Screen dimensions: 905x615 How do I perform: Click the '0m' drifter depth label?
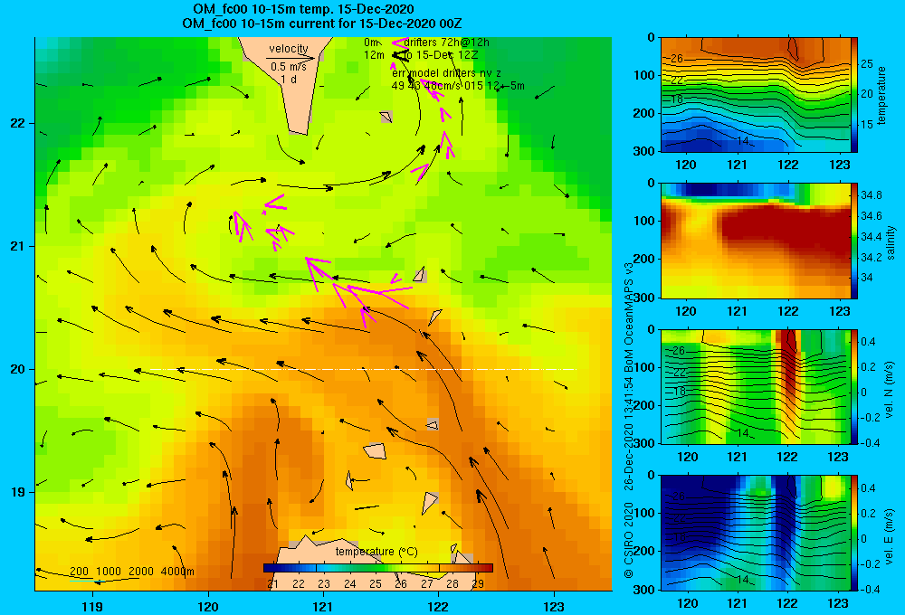tap(371, 43)
